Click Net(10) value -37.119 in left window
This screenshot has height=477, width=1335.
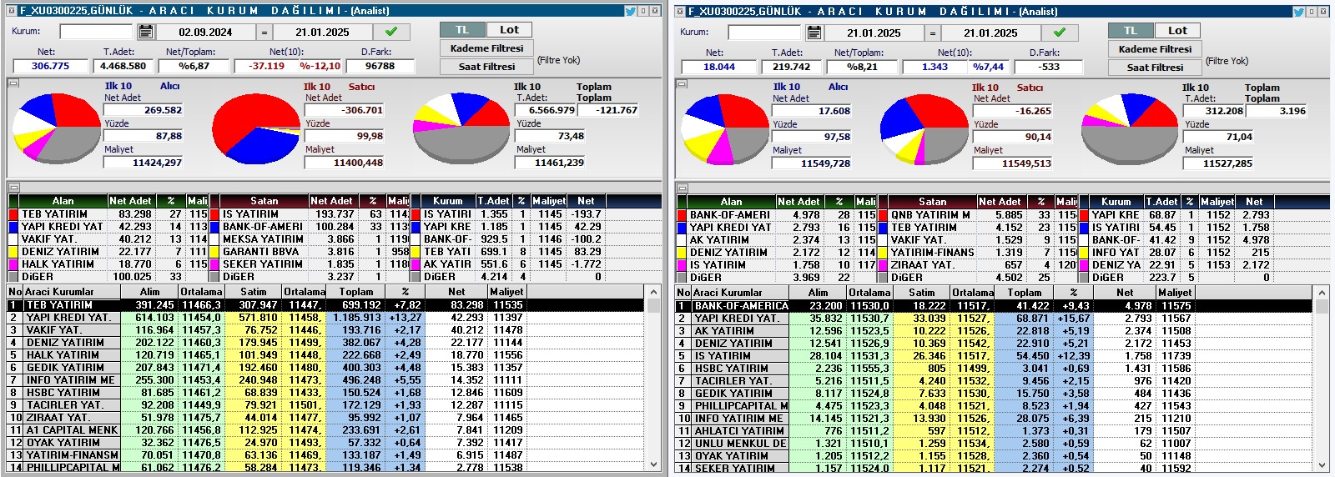(x=266, y=66)
